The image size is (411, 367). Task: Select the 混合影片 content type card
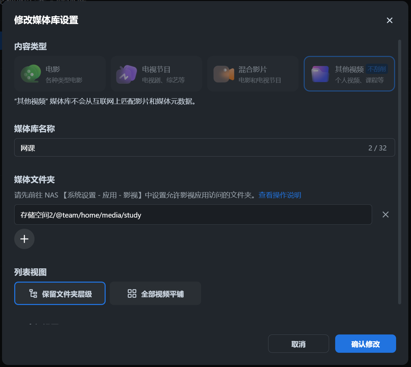pyautogui.click(x=253, y=74)
